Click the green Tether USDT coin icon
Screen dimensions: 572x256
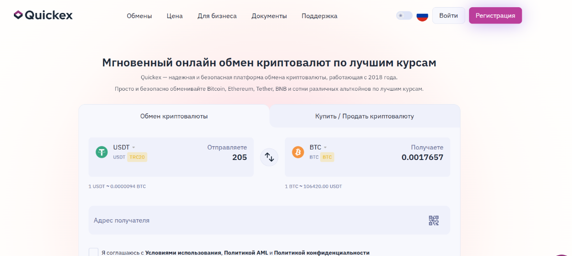[x=102, y=152]
